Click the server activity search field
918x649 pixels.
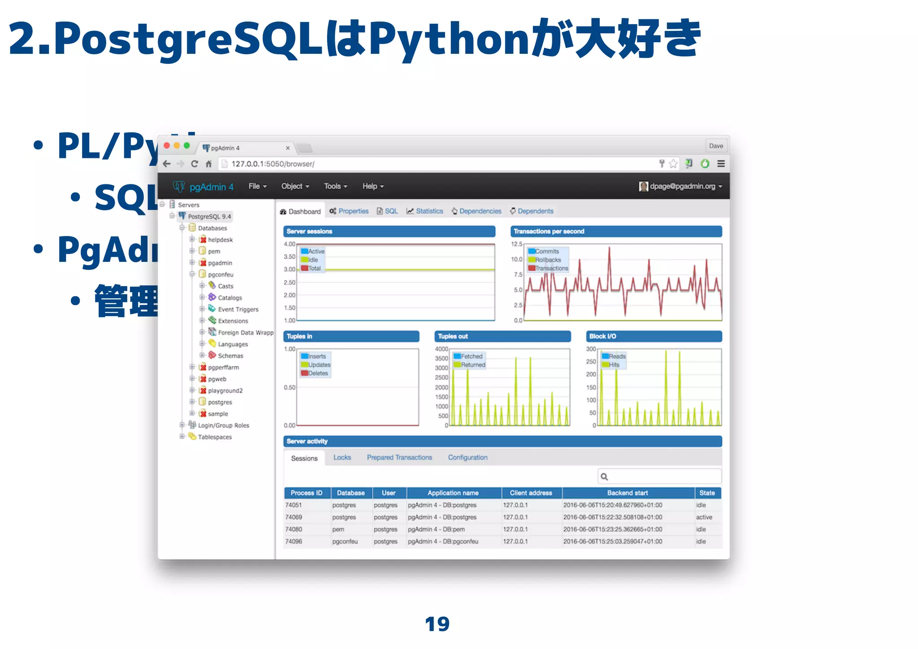(x=659, y=477)
